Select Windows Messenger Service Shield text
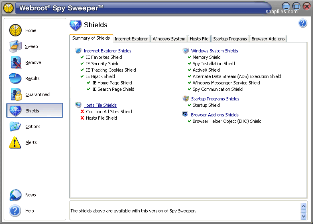This screenshot has height=224, width=313. pyautogui.click(x=226, y=83)
